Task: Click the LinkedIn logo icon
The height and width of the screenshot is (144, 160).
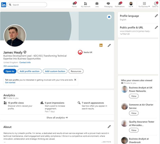Action: click(x=3, y=5)
